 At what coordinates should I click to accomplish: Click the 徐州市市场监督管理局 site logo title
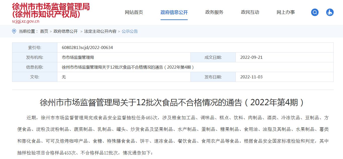pos(51,10)
